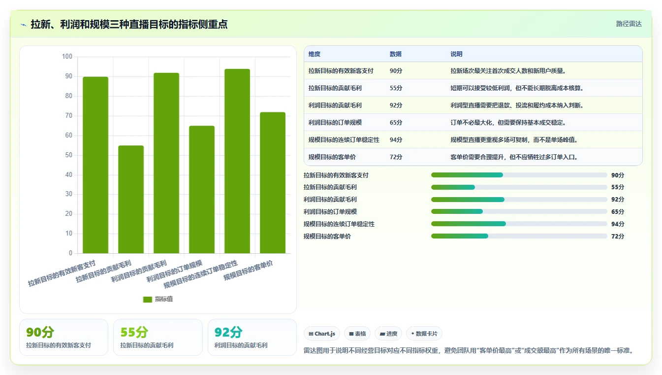This screenshot has width=662, height=375.
Task: Click the 指标值 legend label
Action: 164,299
